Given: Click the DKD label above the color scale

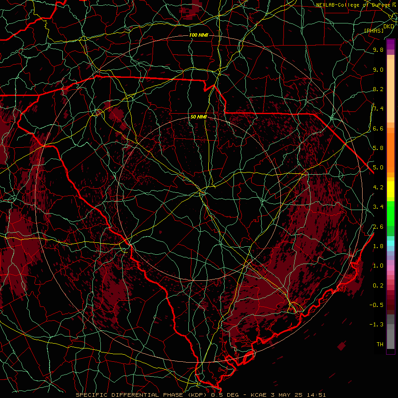Looking at the screenshot, I should (x=389, y=26).
